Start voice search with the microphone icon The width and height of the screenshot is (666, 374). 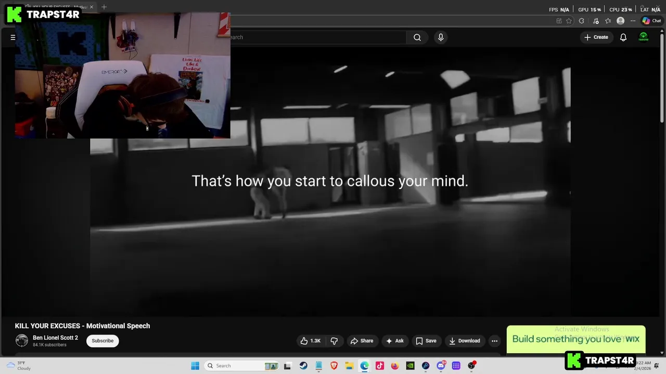point(441,37)
